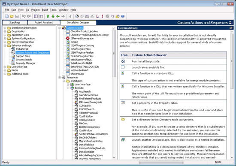Switch to the StartPage tab

point(15,23)
